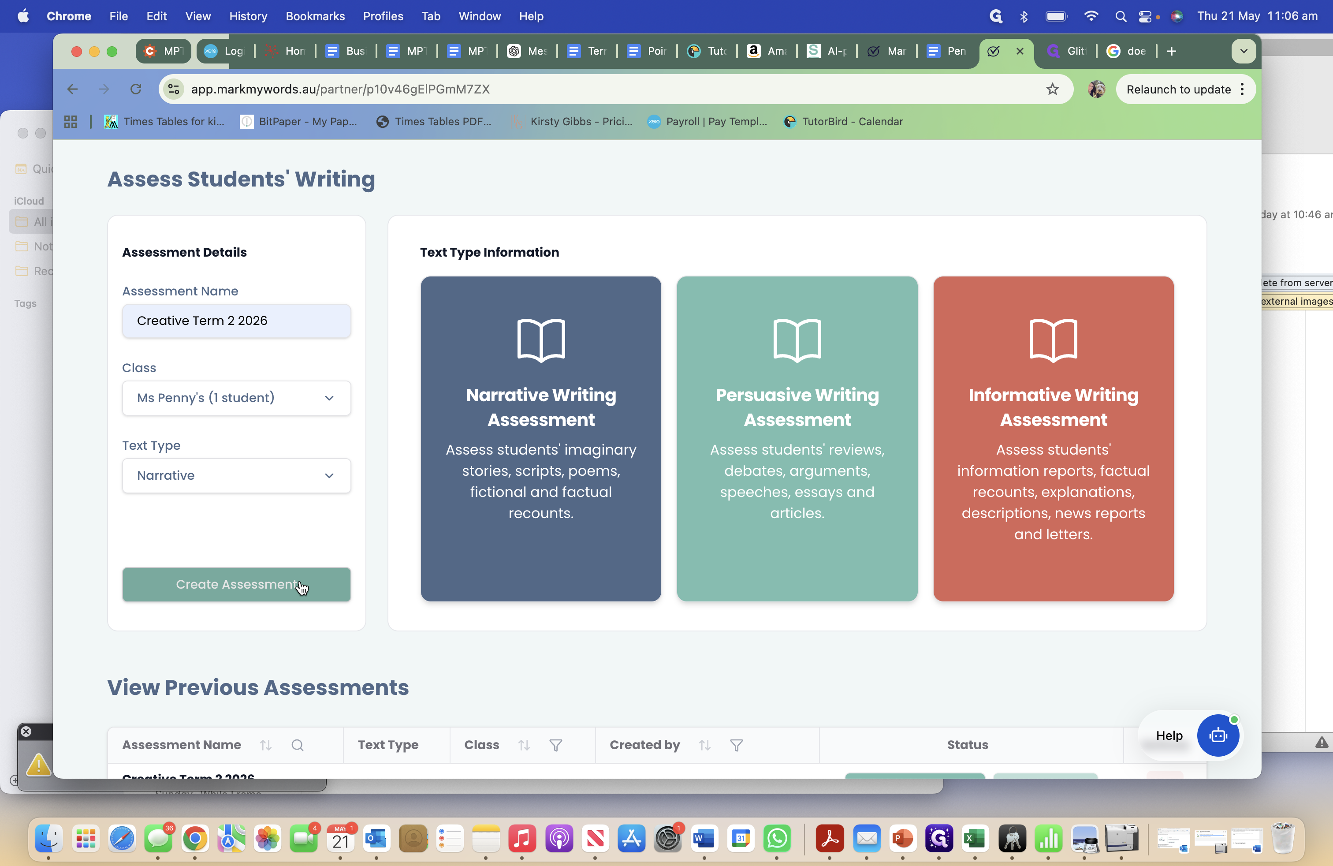Open TutorBird - Calendar bookmark
This screenshot has width=1333, height=866.
point(844,122)
